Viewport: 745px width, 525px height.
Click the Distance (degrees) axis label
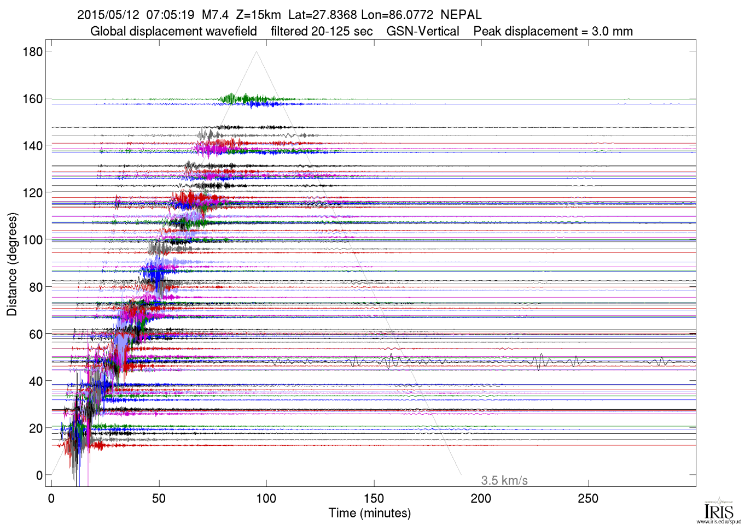(x=12, y=264)
